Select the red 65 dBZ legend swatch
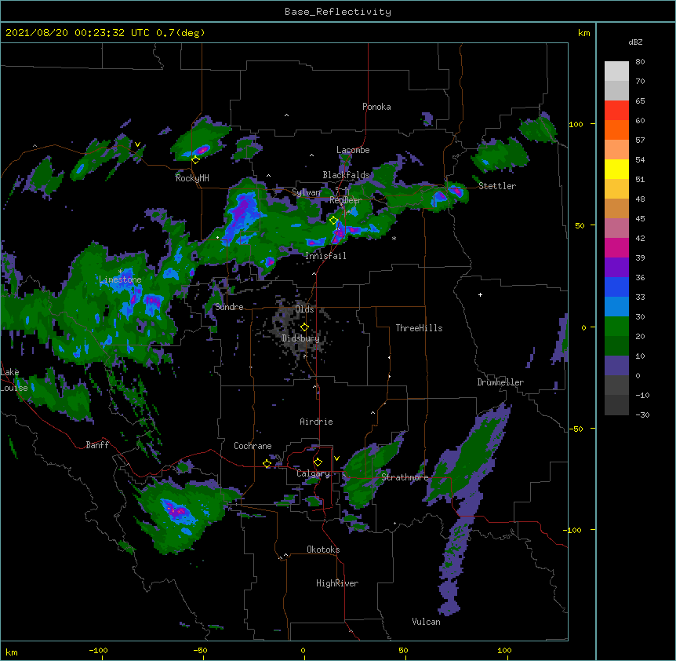 pyautogui.click(x=616, y=111)
